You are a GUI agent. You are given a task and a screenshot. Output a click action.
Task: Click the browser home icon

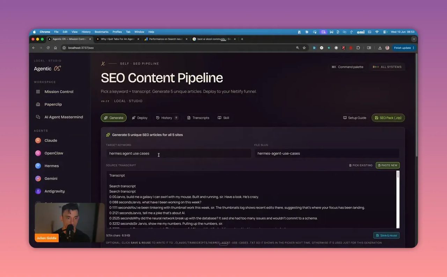pyautogui.click(x=55, y=48)
